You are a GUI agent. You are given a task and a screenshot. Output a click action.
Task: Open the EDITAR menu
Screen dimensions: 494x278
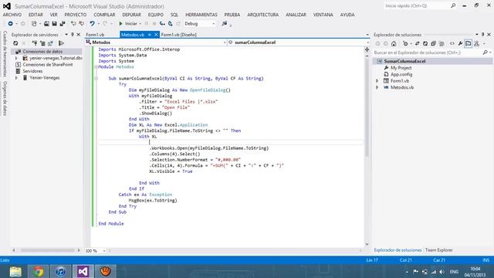click(x=36, y=15)
